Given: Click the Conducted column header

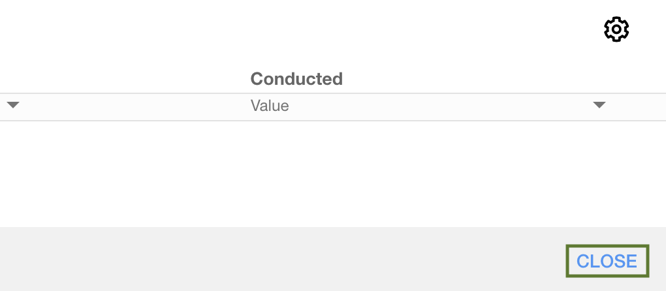Looking at the screenshot, I should click(x=296, y=79).
